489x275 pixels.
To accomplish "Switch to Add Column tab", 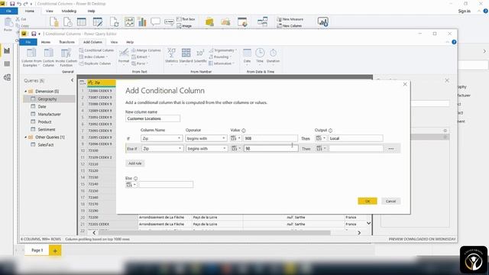I will point(92,42).
